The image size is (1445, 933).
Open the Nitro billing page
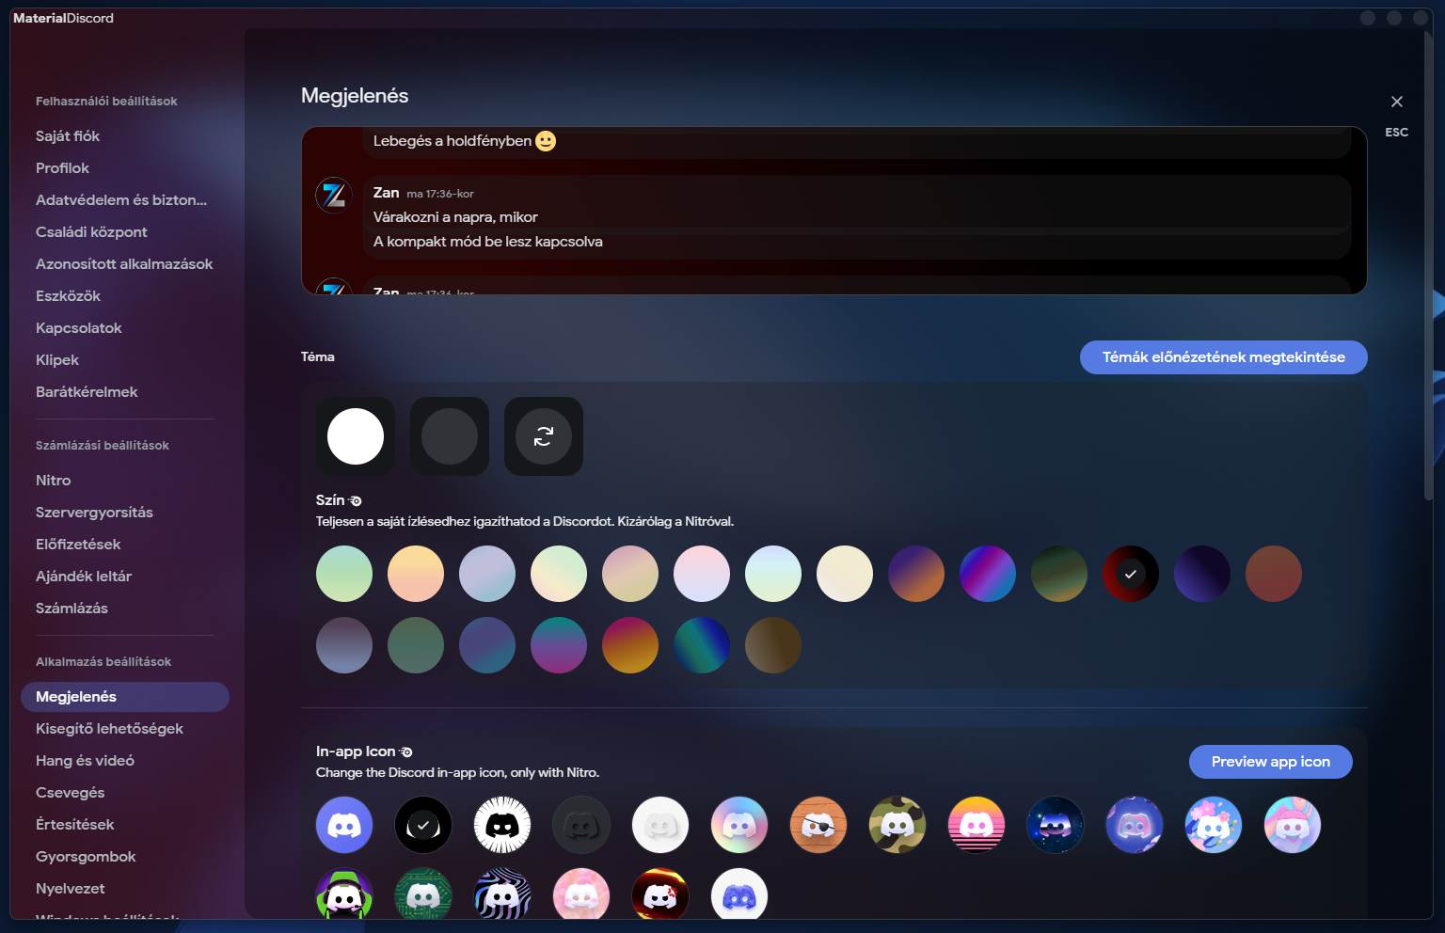click(125, 481)
